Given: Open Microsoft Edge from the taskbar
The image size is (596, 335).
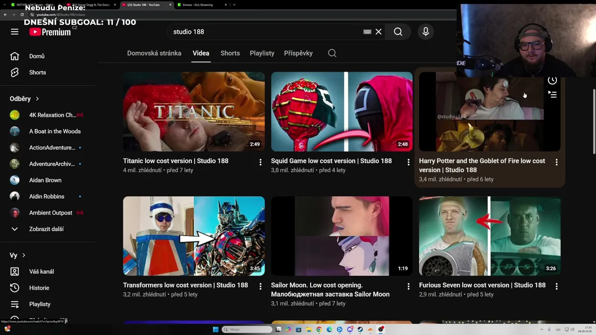Looking at the screenshot, I should click(329, 329).
